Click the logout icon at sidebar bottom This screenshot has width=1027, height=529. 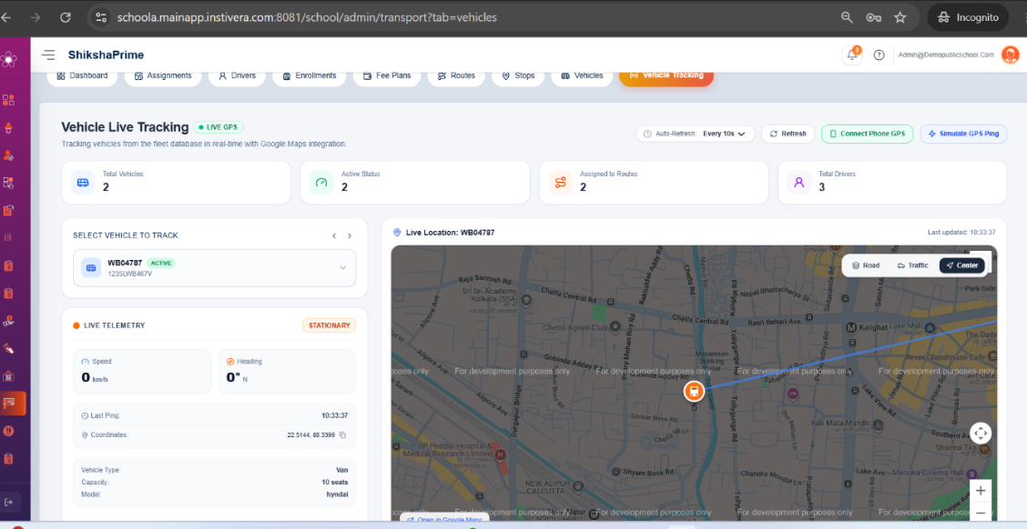point(8,503)
